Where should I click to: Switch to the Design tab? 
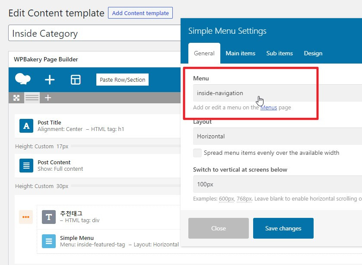tap(313, 53)
